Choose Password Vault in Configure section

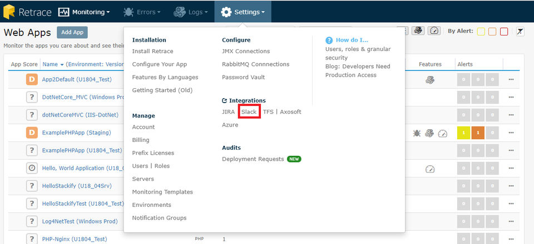pos(243,77)
